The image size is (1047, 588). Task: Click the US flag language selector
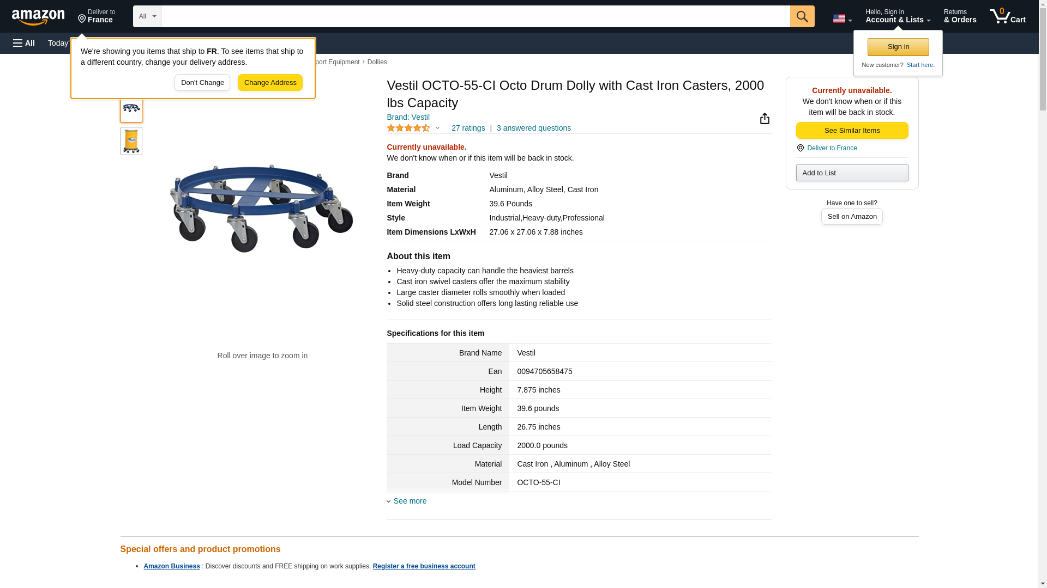tap(842, 19)
